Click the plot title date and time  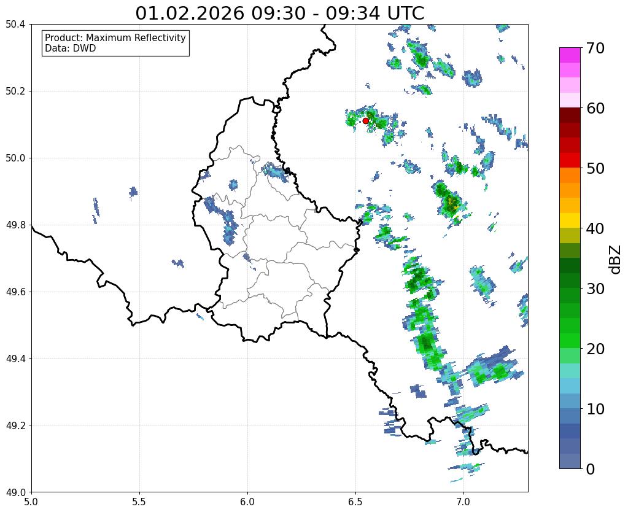tap(279, 14)
